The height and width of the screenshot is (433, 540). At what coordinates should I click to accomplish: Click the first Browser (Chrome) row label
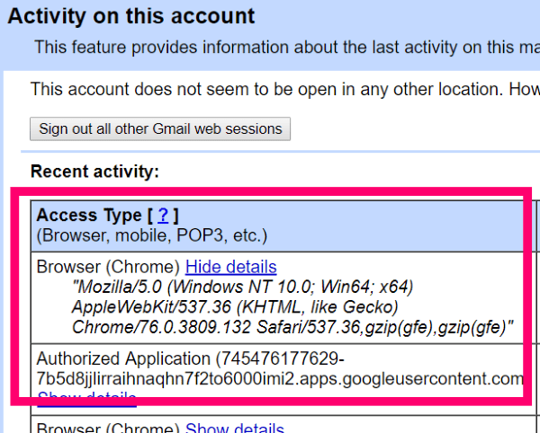click(x=108, y=267)
